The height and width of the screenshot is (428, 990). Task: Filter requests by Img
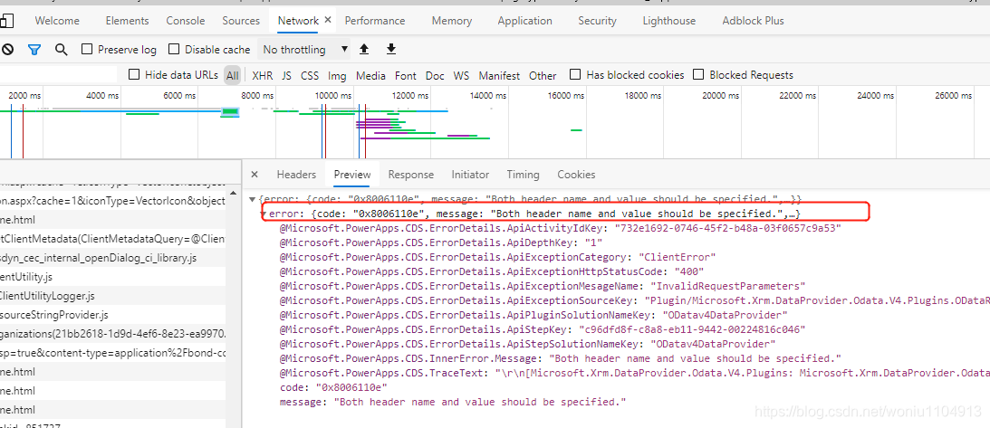[337, 76]
